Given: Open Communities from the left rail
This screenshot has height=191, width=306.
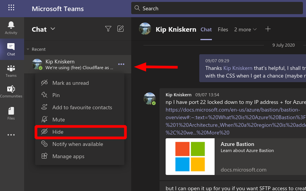Looking at the screenshot, I should [x=11, y=92].
